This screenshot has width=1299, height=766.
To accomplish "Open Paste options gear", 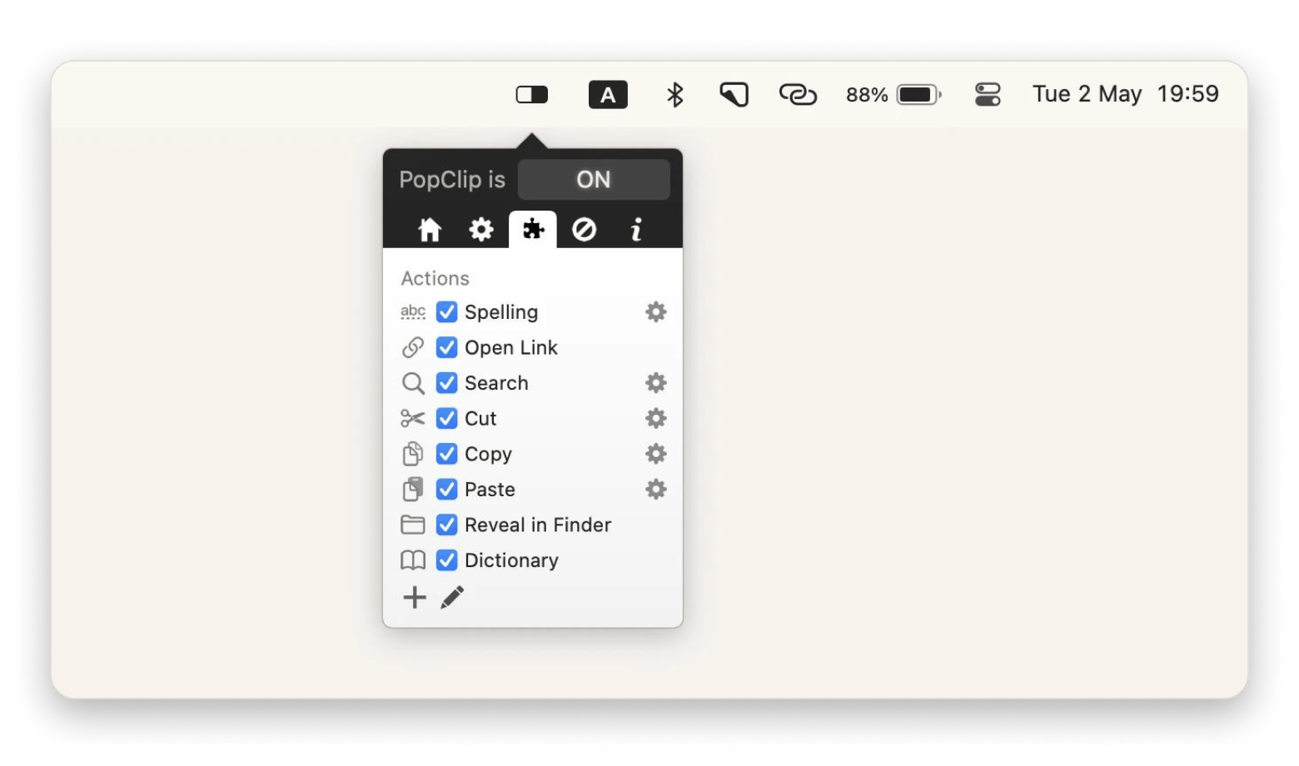I will pos(656,490).
